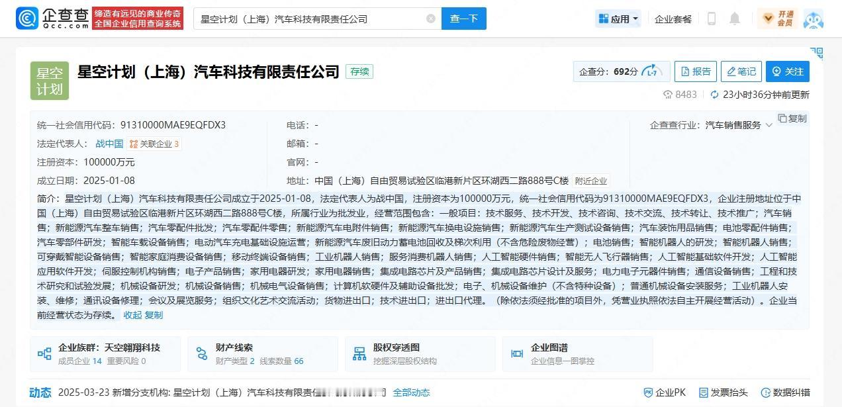The width and height of the screenshot is (842, 407).
Task: Open the 财产线索 card
Action: [x=262, y=354]
